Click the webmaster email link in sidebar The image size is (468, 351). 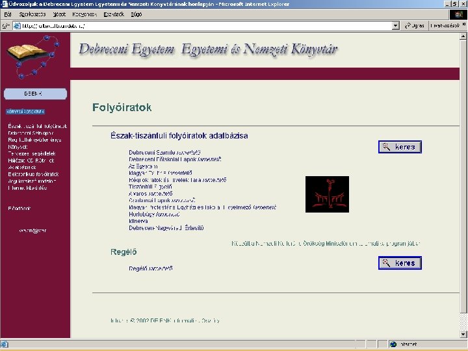[32, 231]
